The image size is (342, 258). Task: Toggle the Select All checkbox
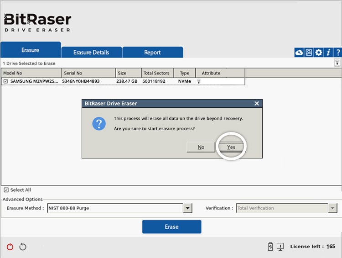6,190
